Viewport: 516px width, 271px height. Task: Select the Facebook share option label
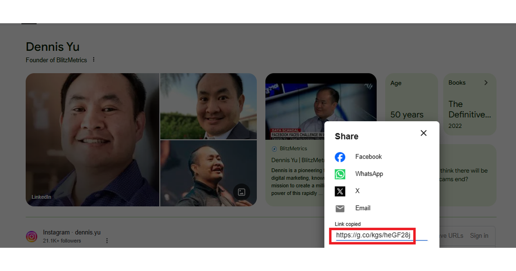coord(369,157)
